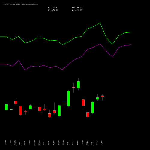Select the 20 Mar date label

coord(25,142)
